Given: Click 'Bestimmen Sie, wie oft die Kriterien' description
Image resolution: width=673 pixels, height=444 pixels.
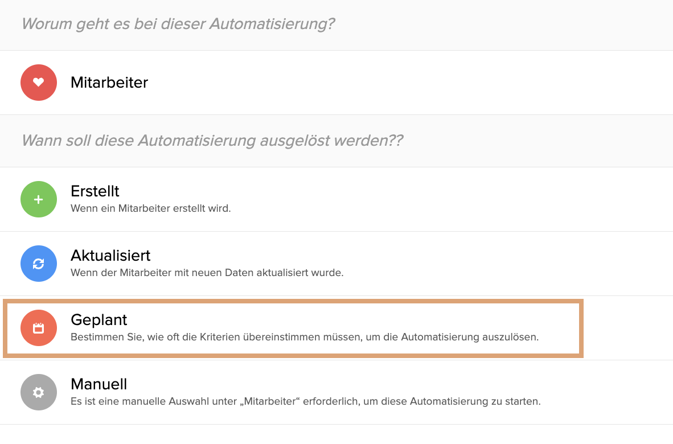Looking at the screenshot, I should tap(304, 337).
